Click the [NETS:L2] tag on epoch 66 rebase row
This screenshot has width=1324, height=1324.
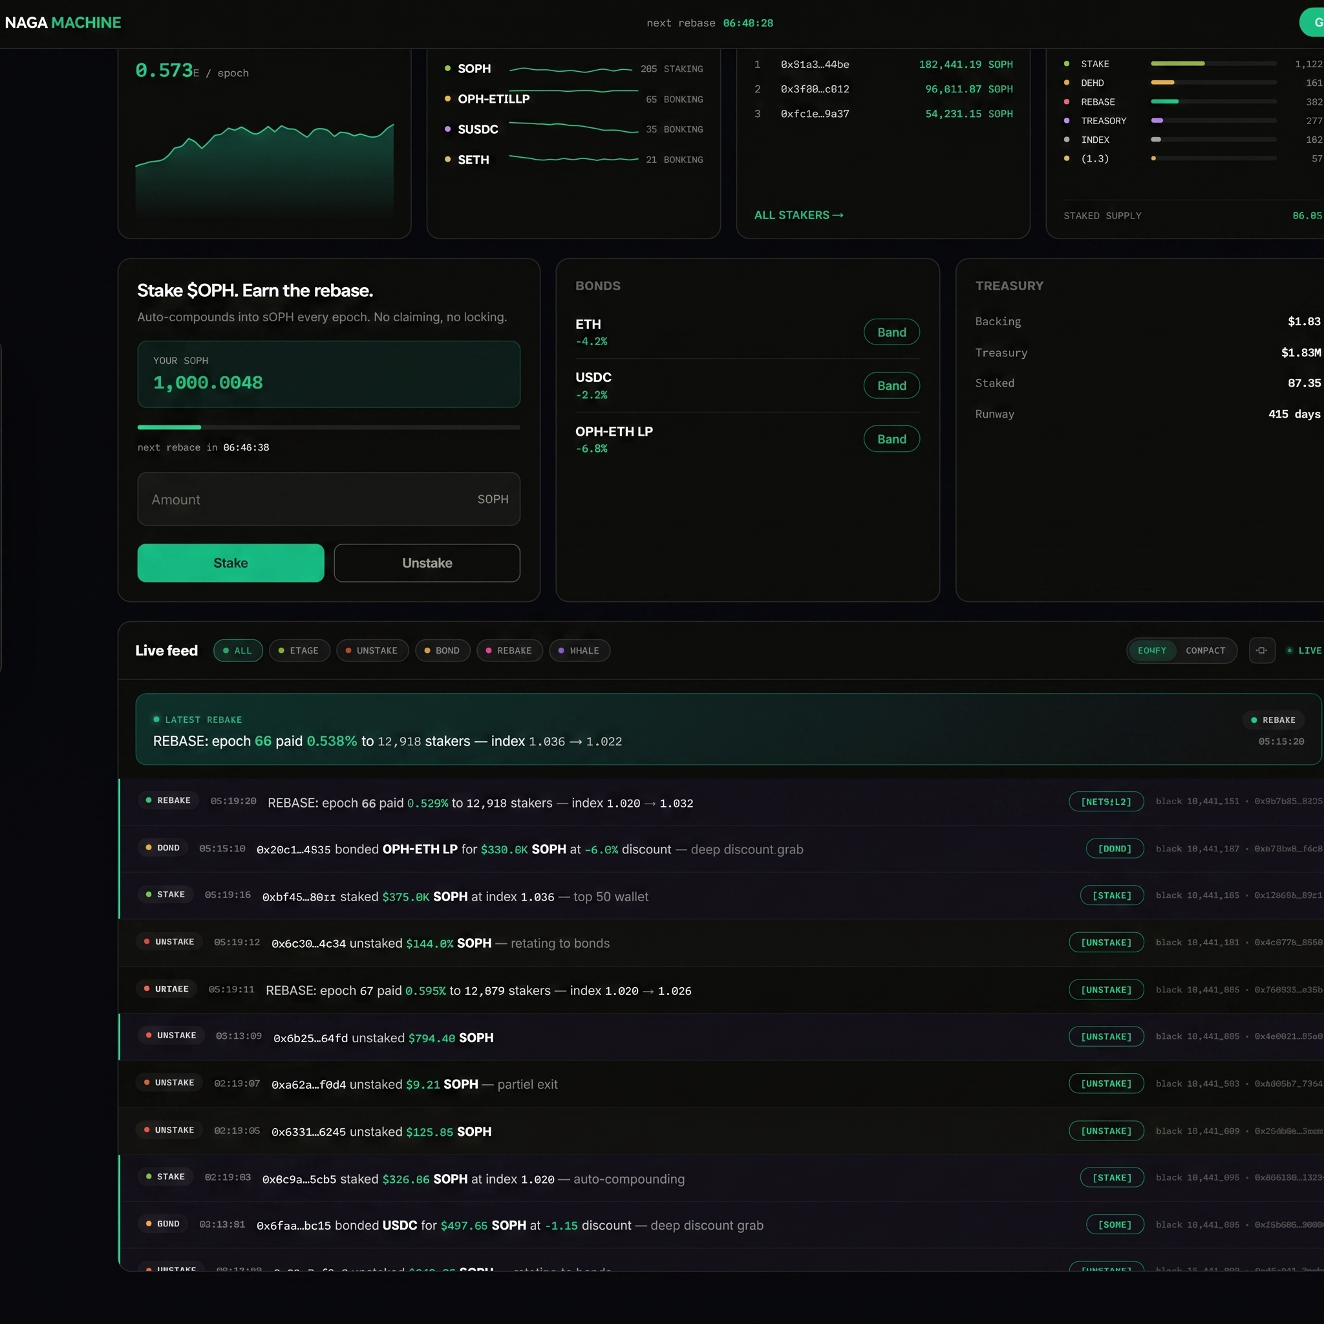click(1106, 802)
